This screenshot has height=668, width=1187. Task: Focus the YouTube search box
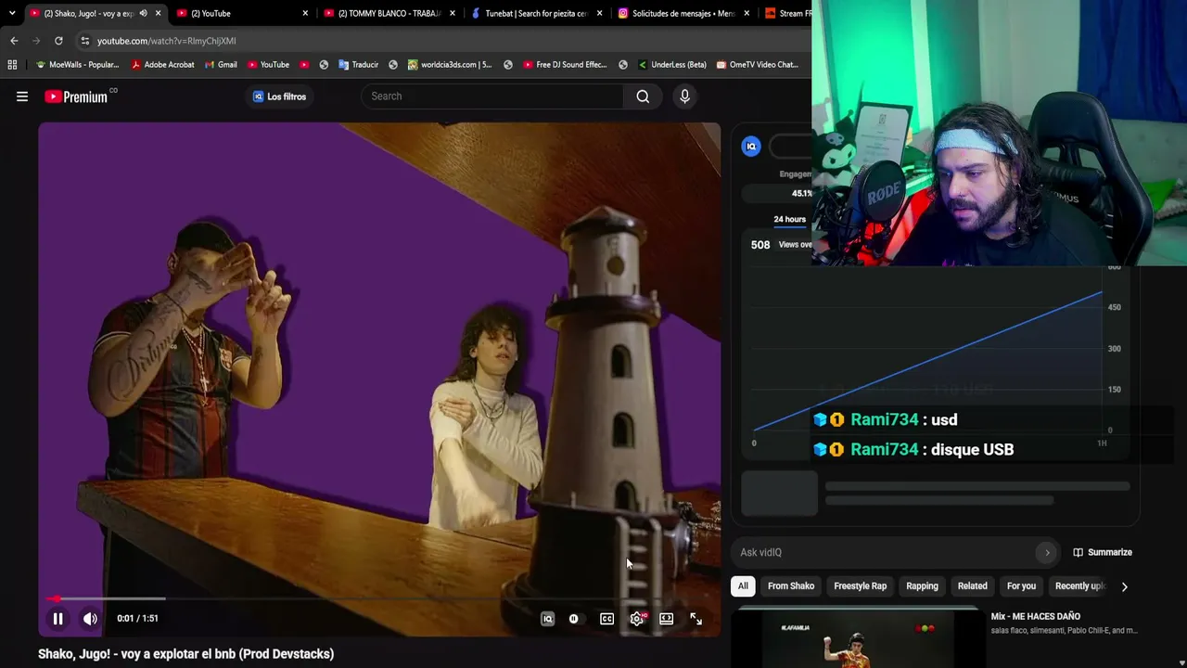coord(493,96)
